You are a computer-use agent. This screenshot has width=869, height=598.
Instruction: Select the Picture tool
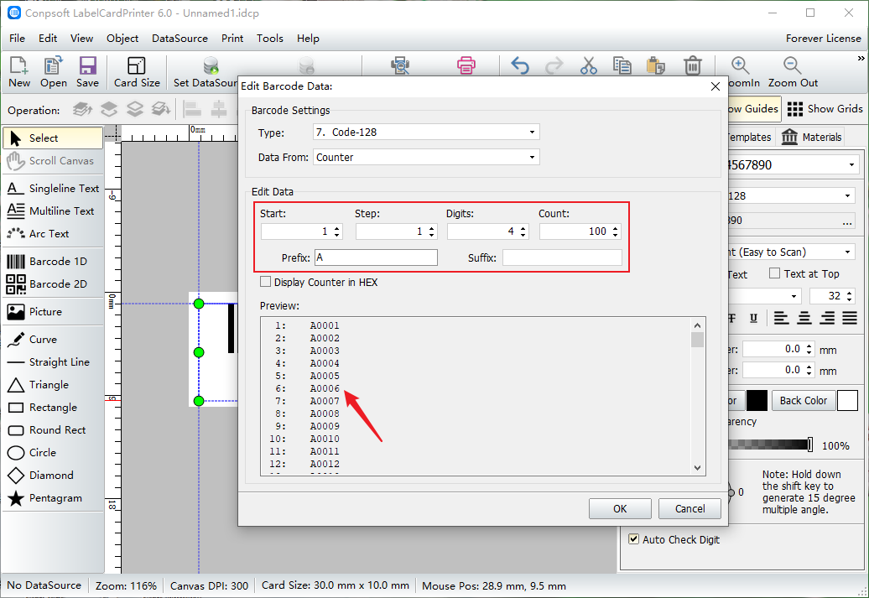point(53,311)
